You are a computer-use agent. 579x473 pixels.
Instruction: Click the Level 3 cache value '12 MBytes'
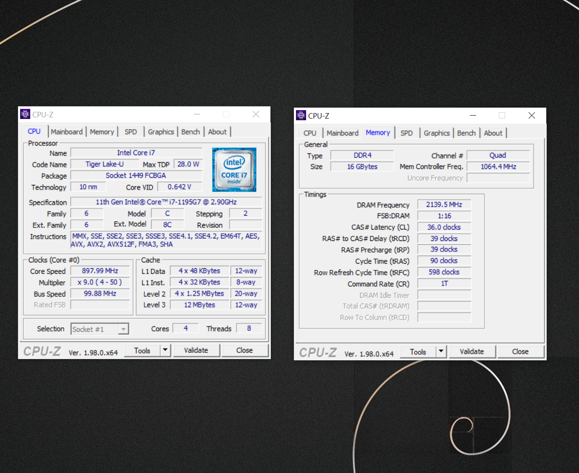(199, 305)
